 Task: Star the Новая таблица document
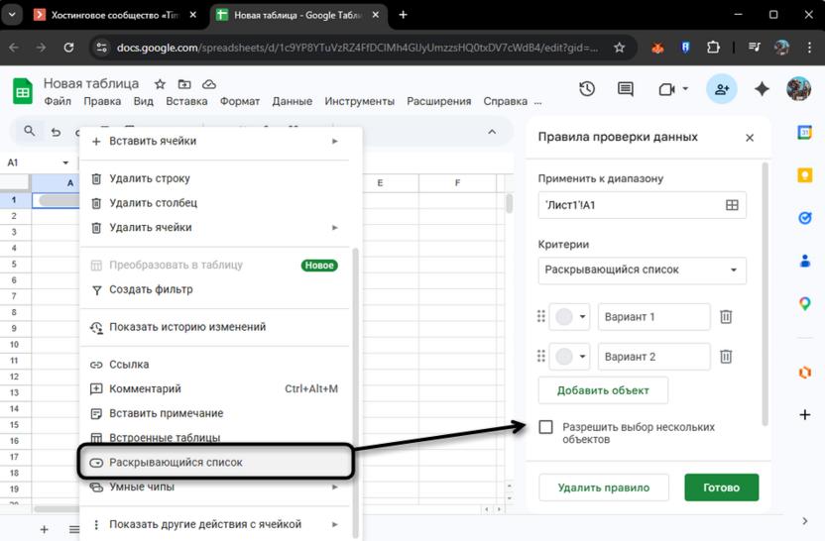point(160,84)
